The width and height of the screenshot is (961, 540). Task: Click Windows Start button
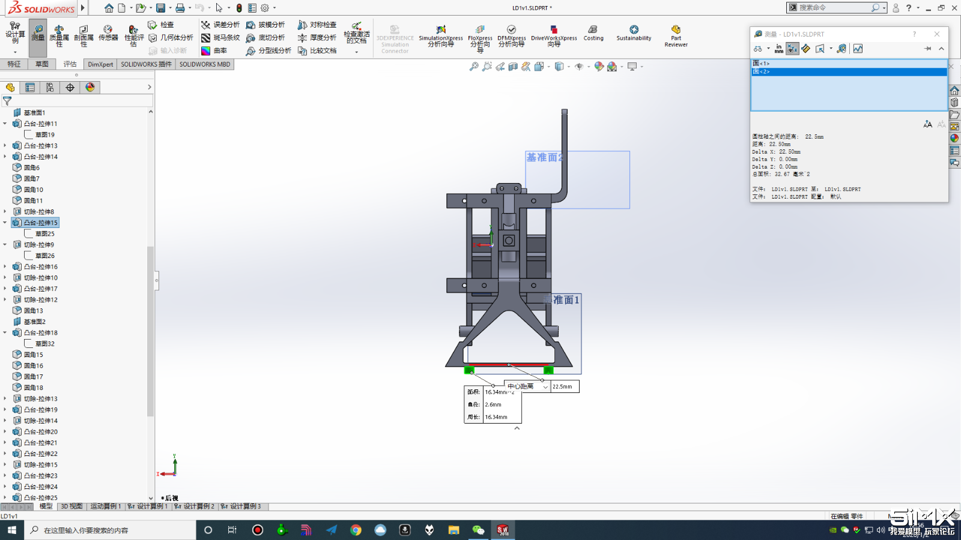(12, 530)
